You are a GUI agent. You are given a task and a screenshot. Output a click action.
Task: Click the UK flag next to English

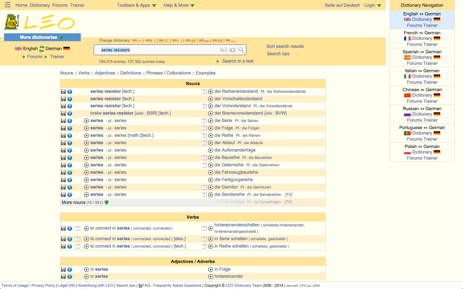(18, 48)
